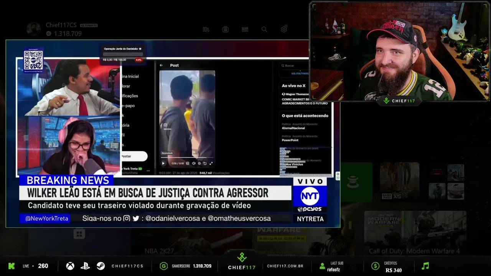
Task: Click the 'Ao vivo no X' heading
Action: click(x=293, y=86)
